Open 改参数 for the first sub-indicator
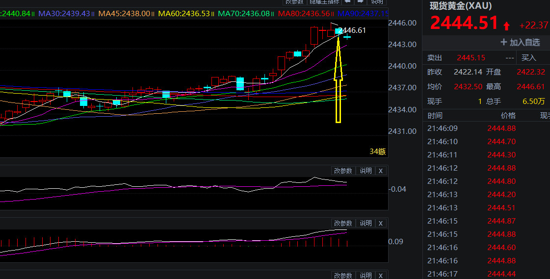Image resolution: width=550 pixels, height=279 pixels. point(343,171)
